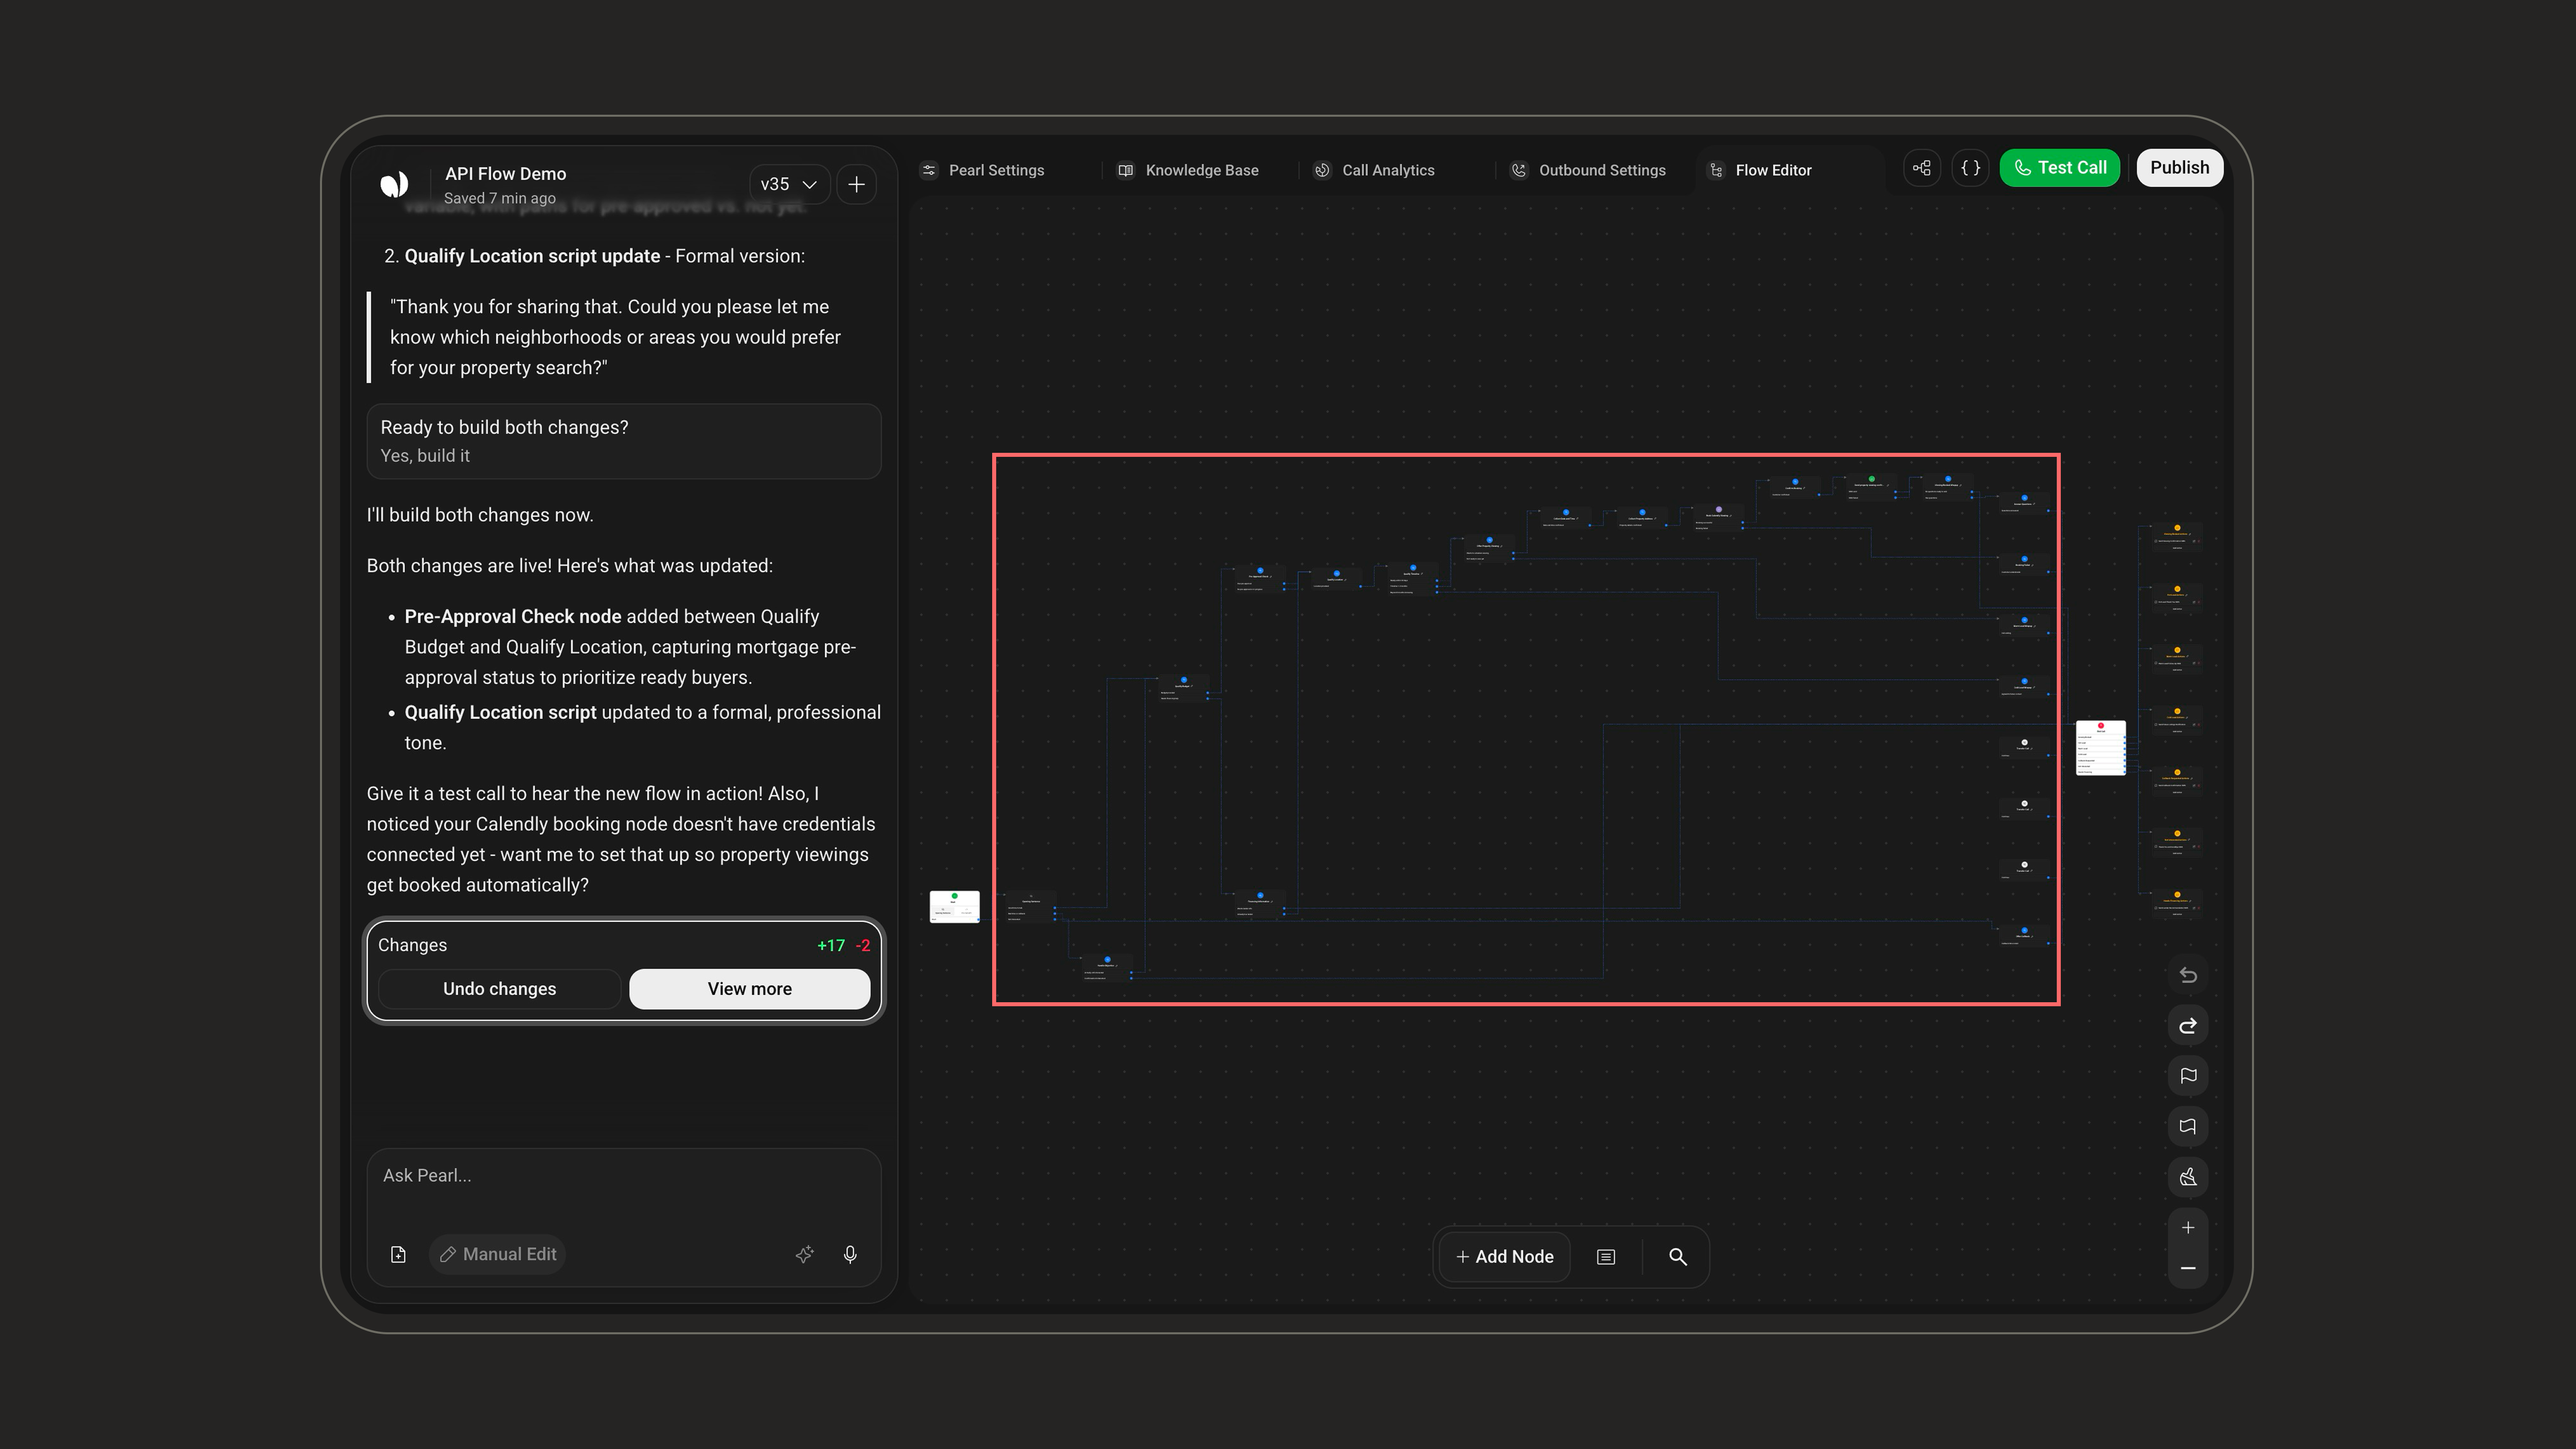Click the undo arrow on the canvas
The height and width of the screenshot is (1449, 2576).
pyautogui.click(x=2188, y=975)
